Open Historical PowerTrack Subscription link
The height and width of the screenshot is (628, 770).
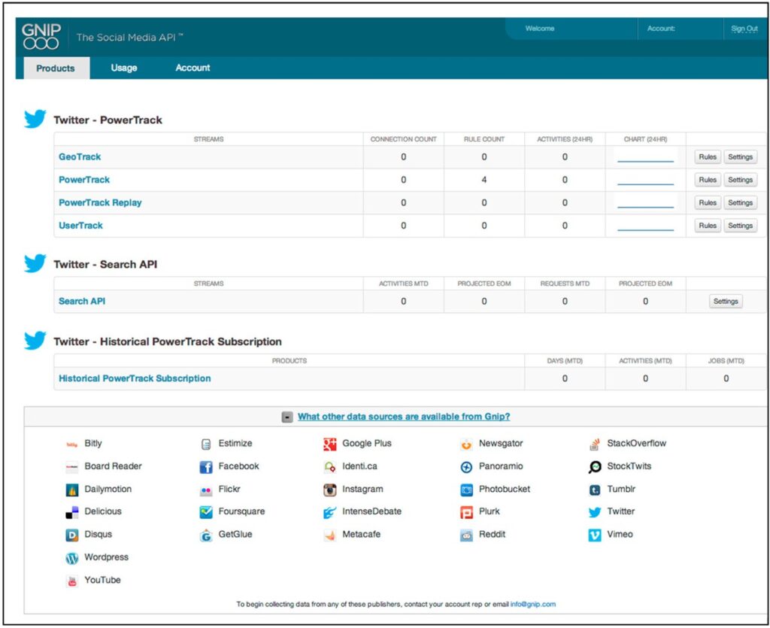click(135, 378)
